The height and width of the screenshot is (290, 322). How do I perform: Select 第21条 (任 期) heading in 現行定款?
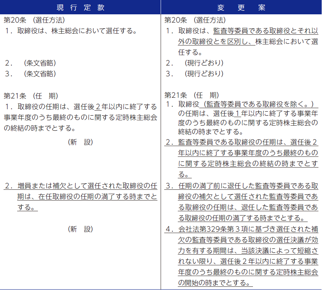[x=31, y=96]
